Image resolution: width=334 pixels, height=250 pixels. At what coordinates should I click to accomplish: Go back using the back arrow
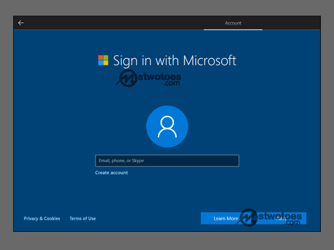pos(21,23)
